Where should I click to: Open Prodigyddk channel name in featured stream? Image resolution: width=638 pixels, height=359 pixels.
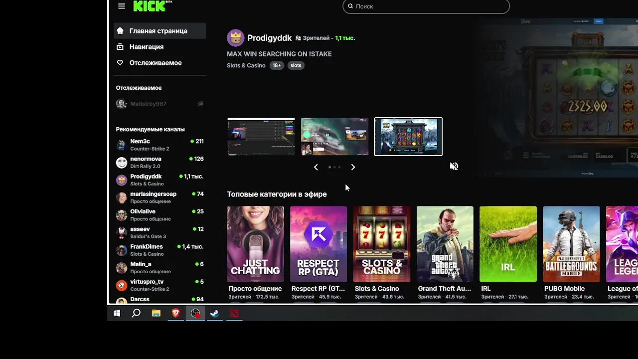pos(270,38)
